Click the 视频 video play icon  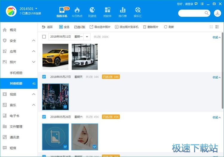coord(5,94)
